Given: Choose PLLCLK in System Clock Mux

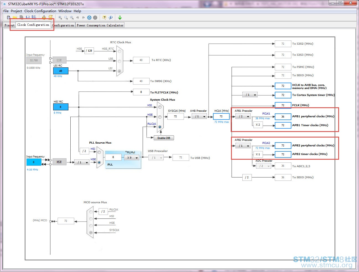Looking at the screenshot, I should (x=160, y=127).
